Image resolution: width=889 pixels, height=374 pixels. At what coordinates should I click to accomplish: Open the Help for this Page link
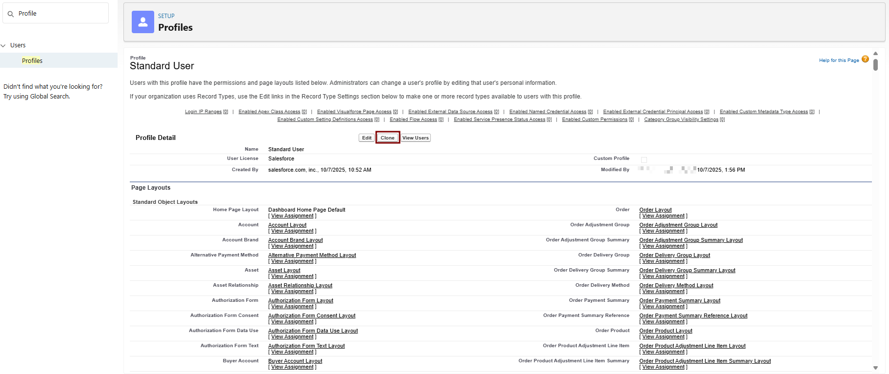(x=839, y=60)
